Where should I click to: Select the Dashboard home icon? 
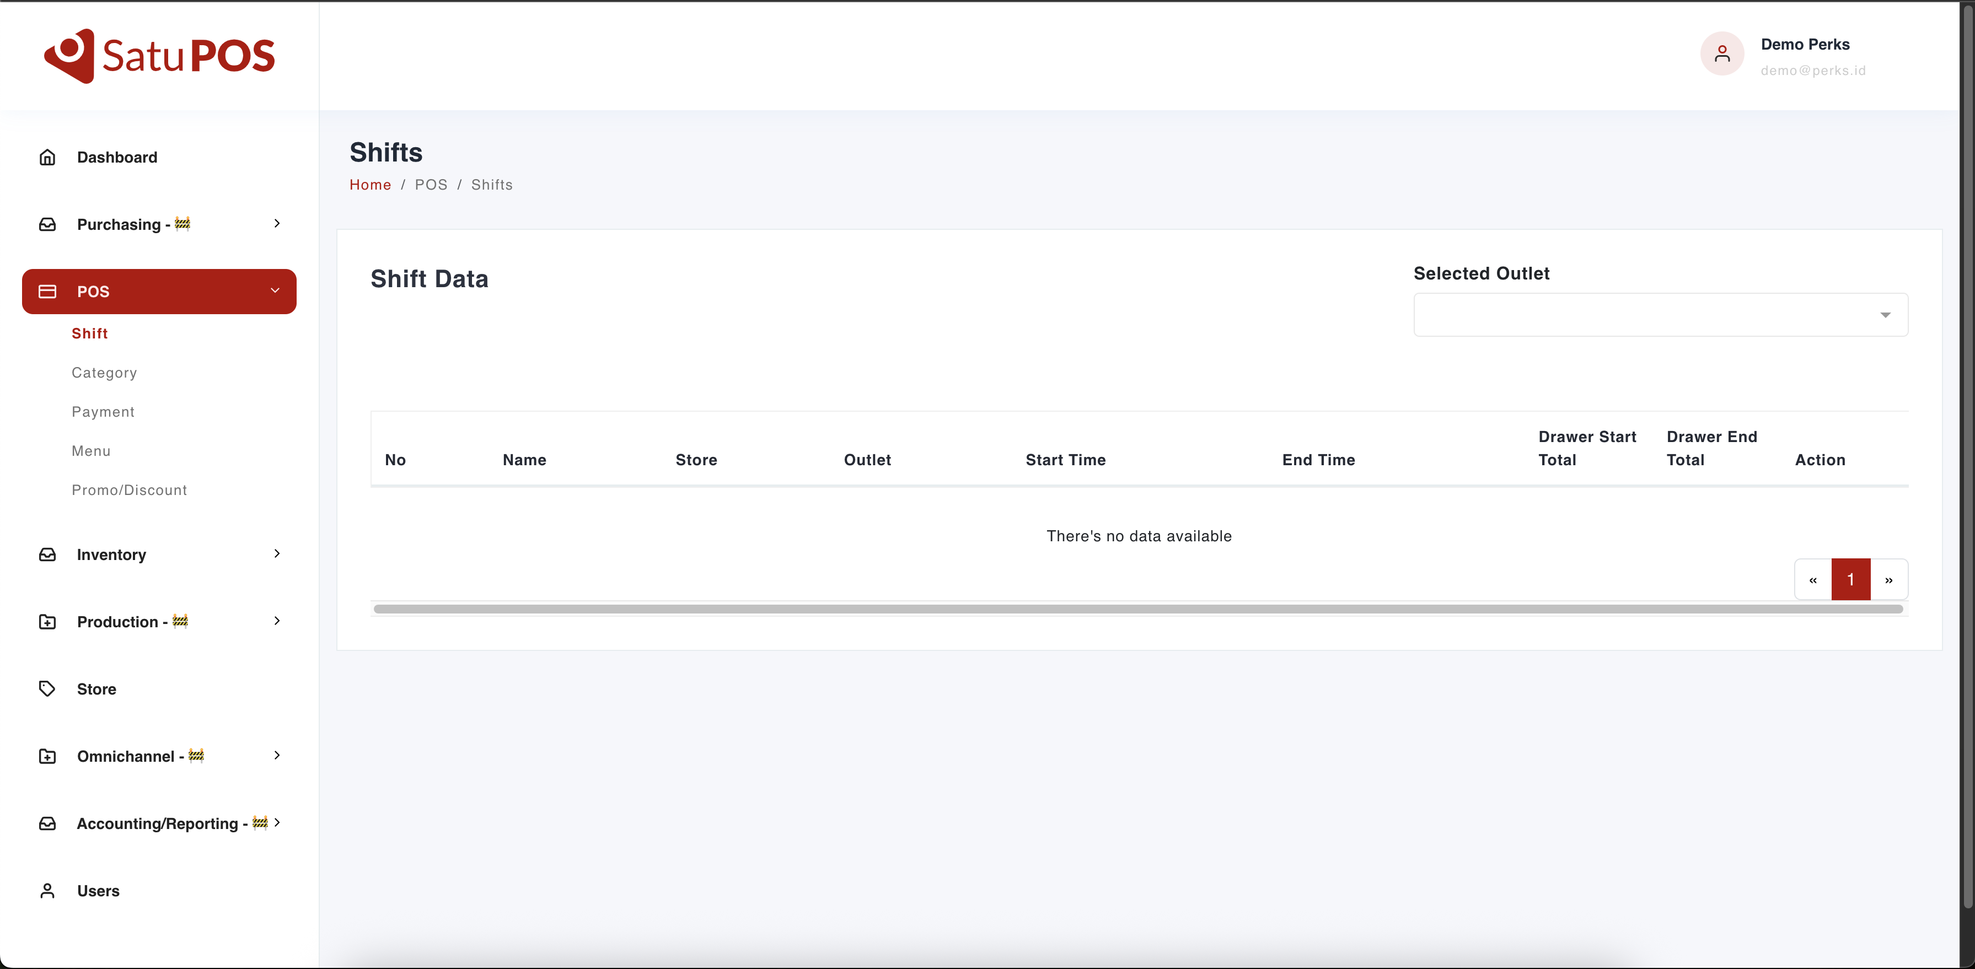pyautogui.click(x=47, y=157)
